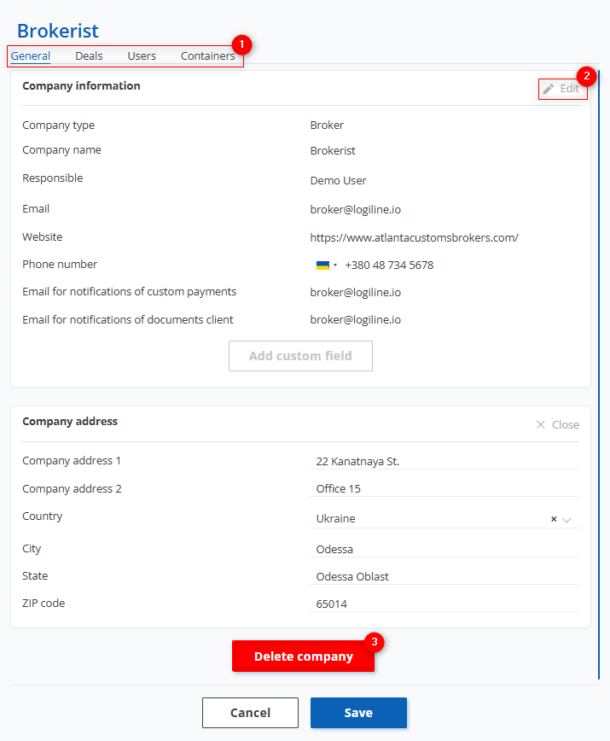Click the City field showing Odessa
Screen dimensions: 610x741
(x=444, y=549)
